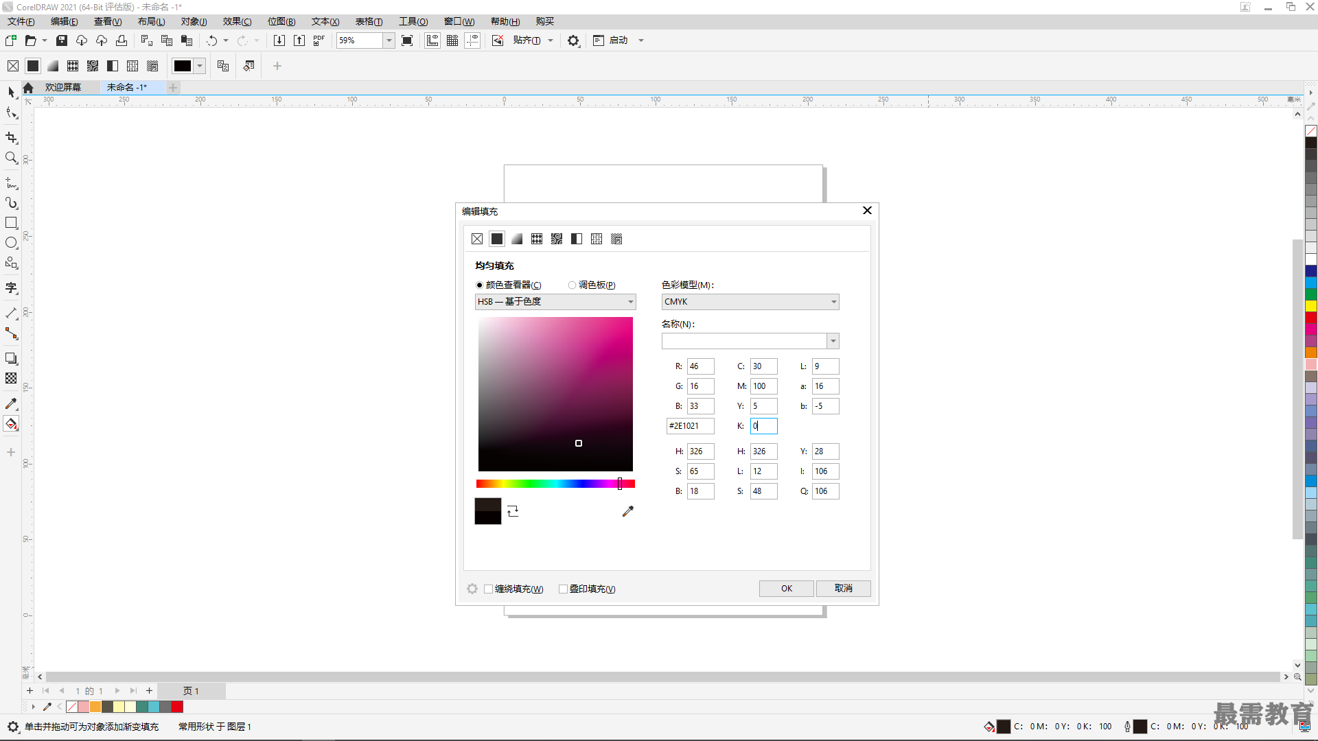Click the horizontal scrollbar at bottom
This screenshot has height=741, width=1318.
[662, 677]
